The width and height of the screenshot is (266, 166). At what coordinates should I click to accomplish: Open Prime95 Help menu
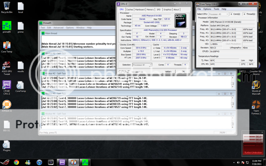pyautogui.click(x=89, y=27)
